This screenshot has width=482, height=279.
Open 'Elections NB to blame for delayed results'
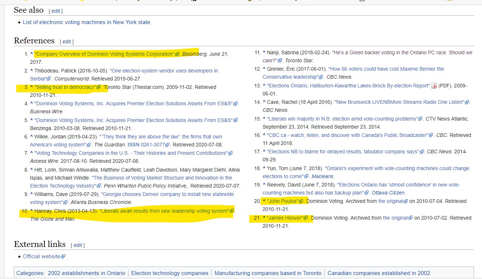(x=343, y=152)
